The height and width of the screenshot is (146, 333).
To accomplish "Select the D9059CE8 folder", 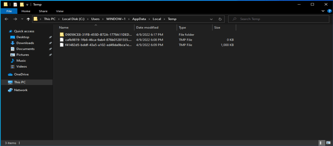I will pos(98,35).
